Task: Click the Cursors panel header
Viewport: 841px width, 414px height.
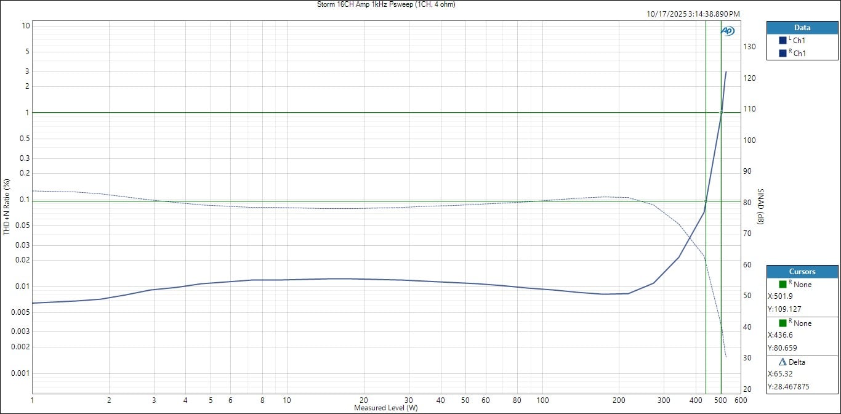Action: (x=802, y=272)
